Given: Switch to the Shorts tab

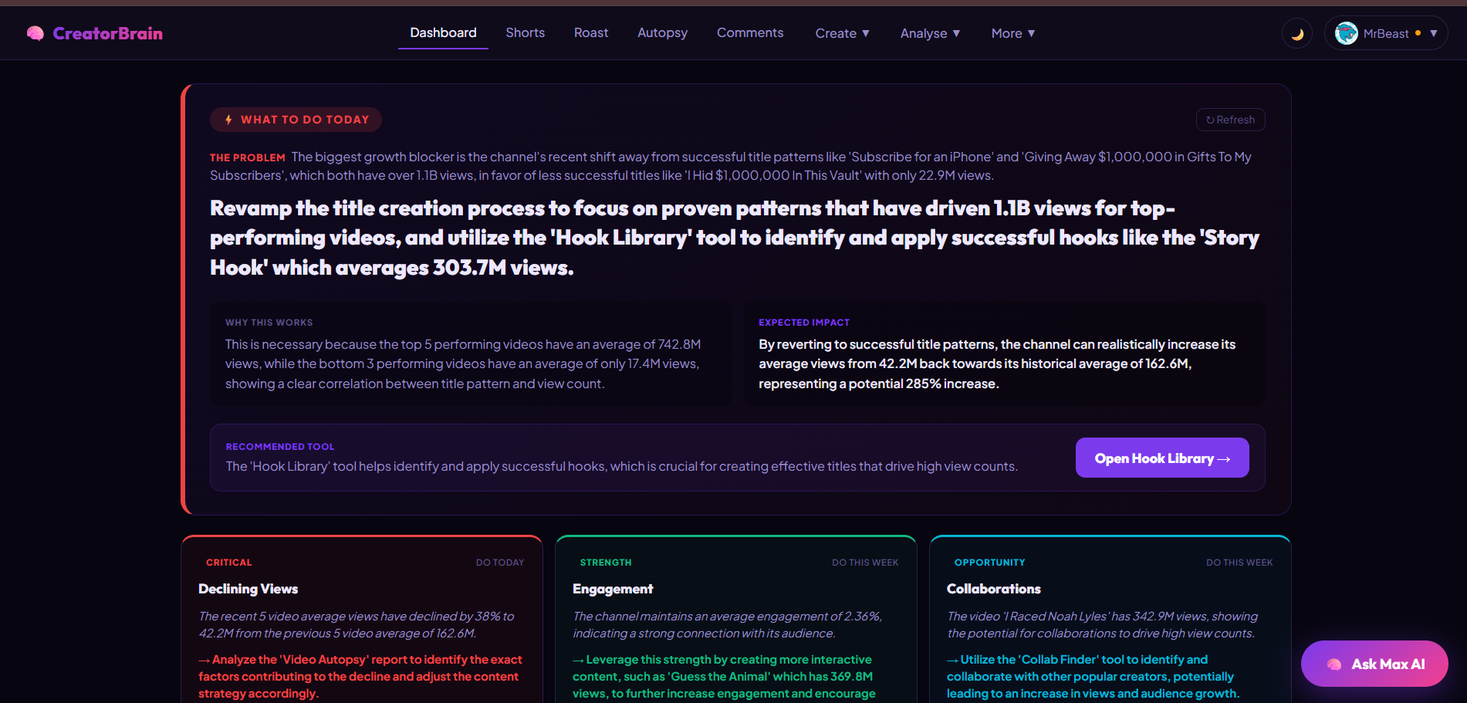Looking at the screenshot, I should pyautogui.click(x=525, y=32).
